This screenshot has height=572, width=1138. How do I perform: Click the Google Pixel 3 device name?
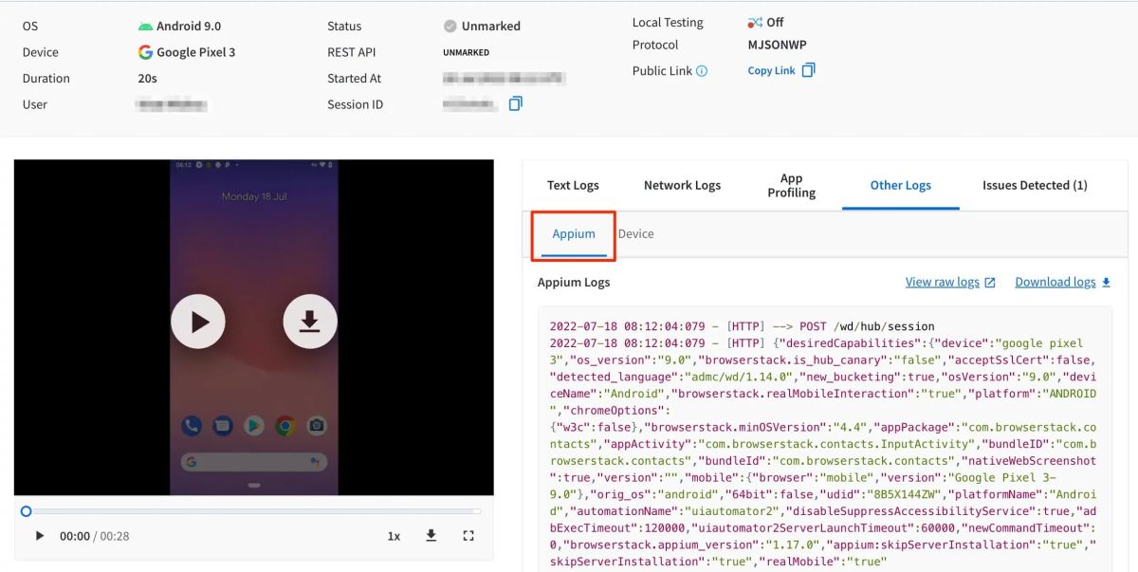[x=195, y=52]
